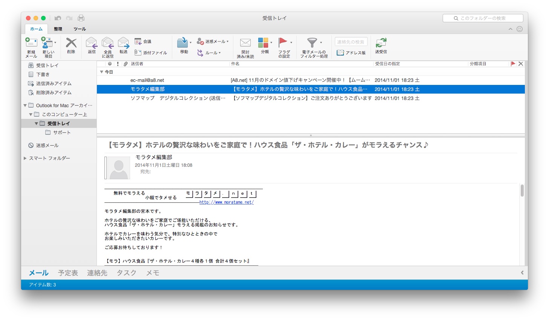Open the アドレス帳 address book
The image size is (549, 320).
click(351, 53)
